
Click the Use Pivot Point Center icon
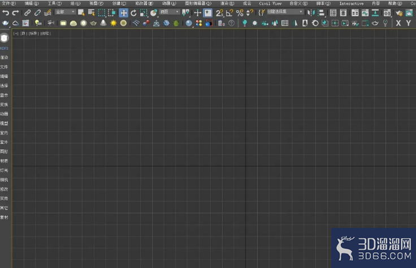pyautogui.click(x=186, y=13)
